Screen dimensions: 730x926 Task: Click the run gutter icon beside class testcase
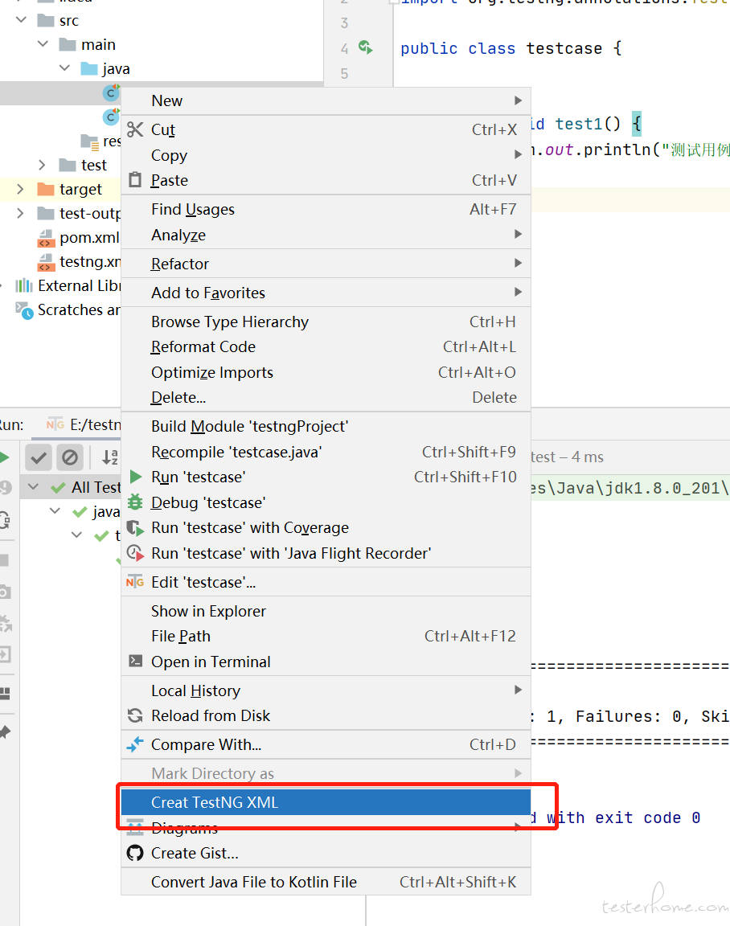pos(366,47)
